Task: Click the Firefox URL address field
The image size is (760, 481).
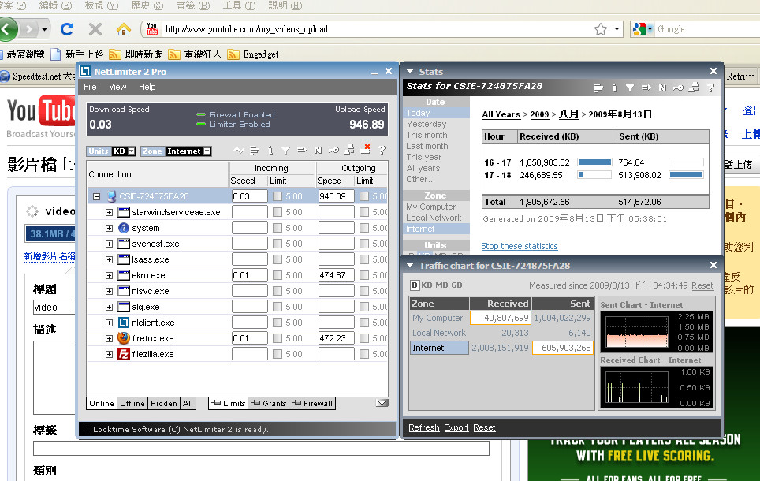Action: click(371, 29)
